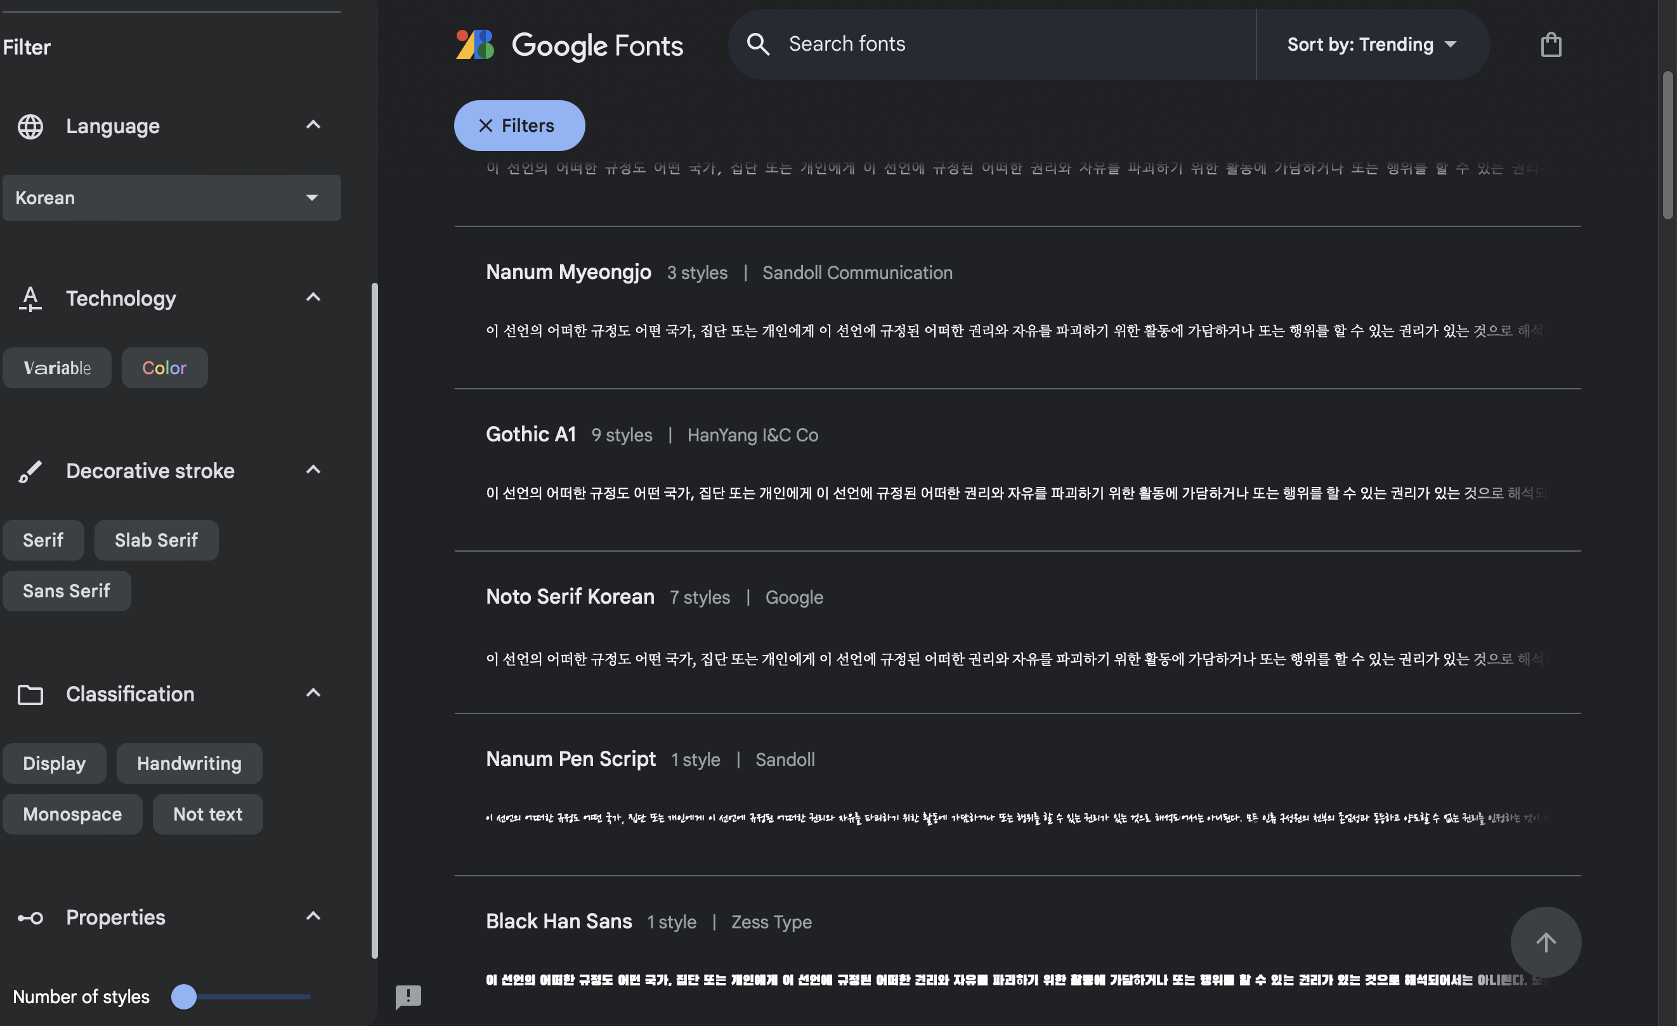1677x1026 pixels.
Task: Click the "7 styles" label
Action: click(700, 597)
